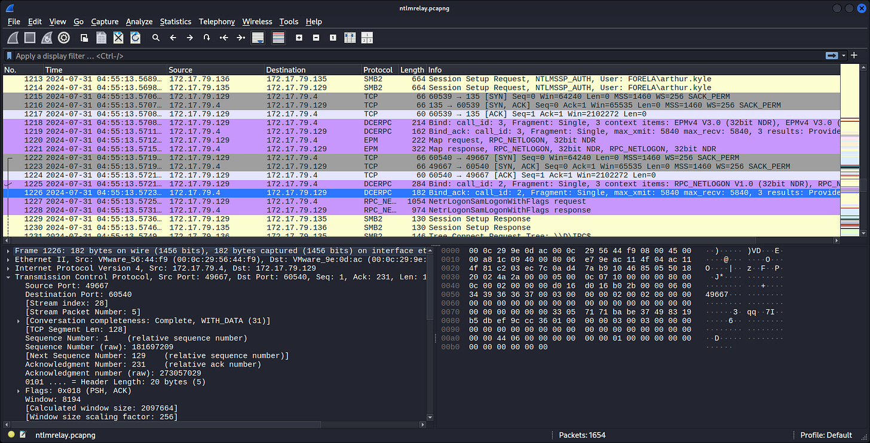Jump to the last packet using the toolbar
The width and height of the screenshot is (870, 443).
(x=241, y=38)
